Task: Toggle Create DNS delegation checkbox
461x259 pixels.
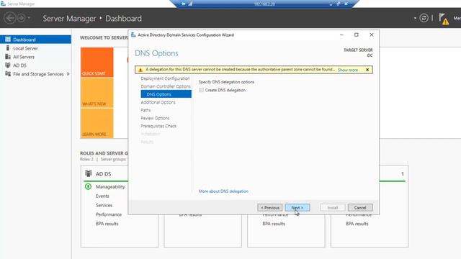Action: pos(202,90)
